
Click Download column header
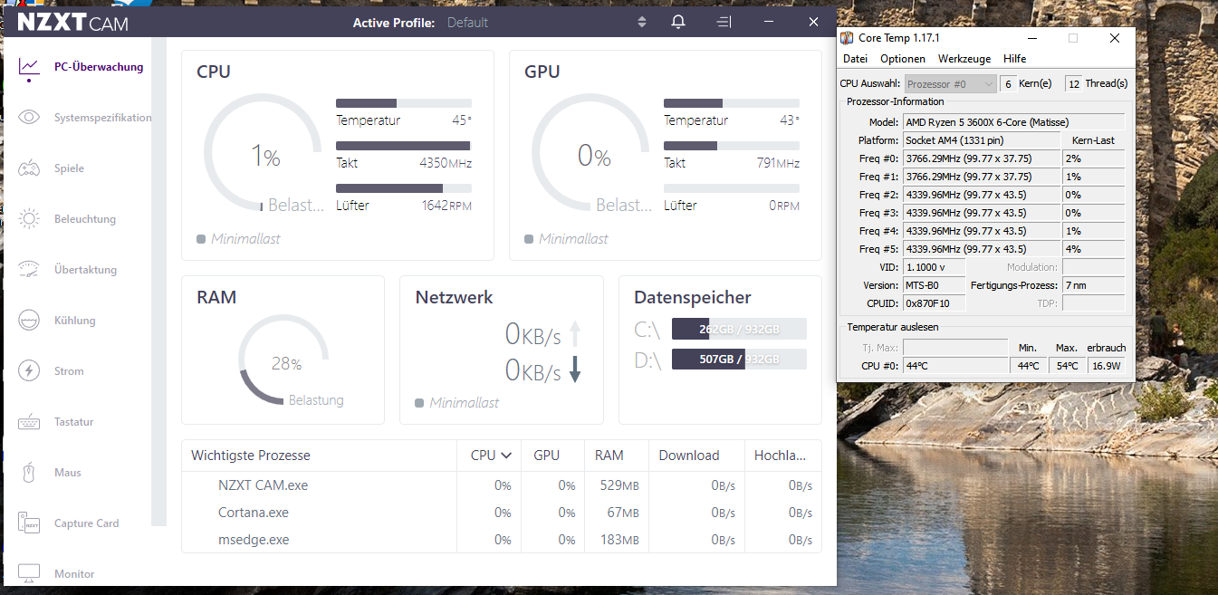tap(689, 456)
